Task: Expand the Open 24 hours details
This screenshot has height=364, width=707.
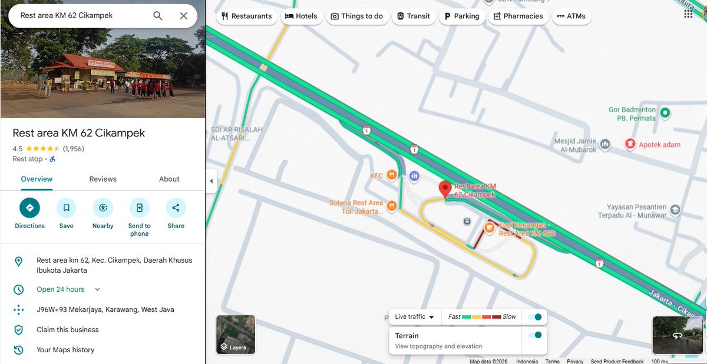Action: [x=98, y=289]
